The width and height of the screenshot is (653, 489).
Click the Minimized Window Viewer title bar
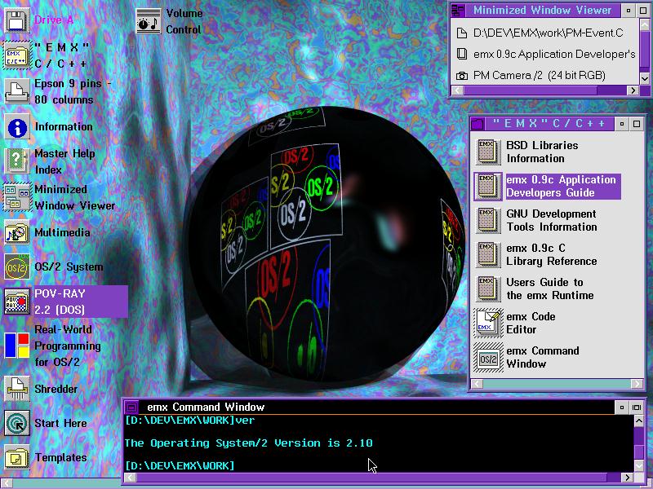[543, 11]
